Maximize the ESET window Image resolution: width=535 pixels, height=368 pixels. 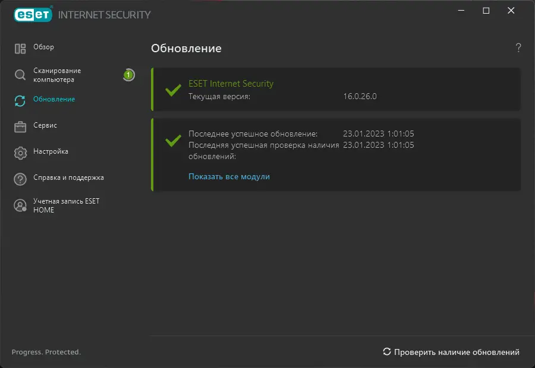486,11
